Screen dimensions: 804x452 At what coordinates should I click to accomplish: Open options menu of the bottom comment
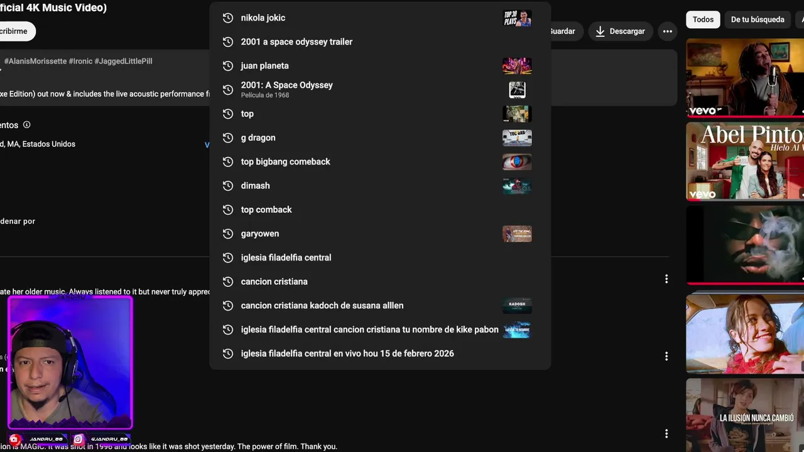[x=666, y=433]
